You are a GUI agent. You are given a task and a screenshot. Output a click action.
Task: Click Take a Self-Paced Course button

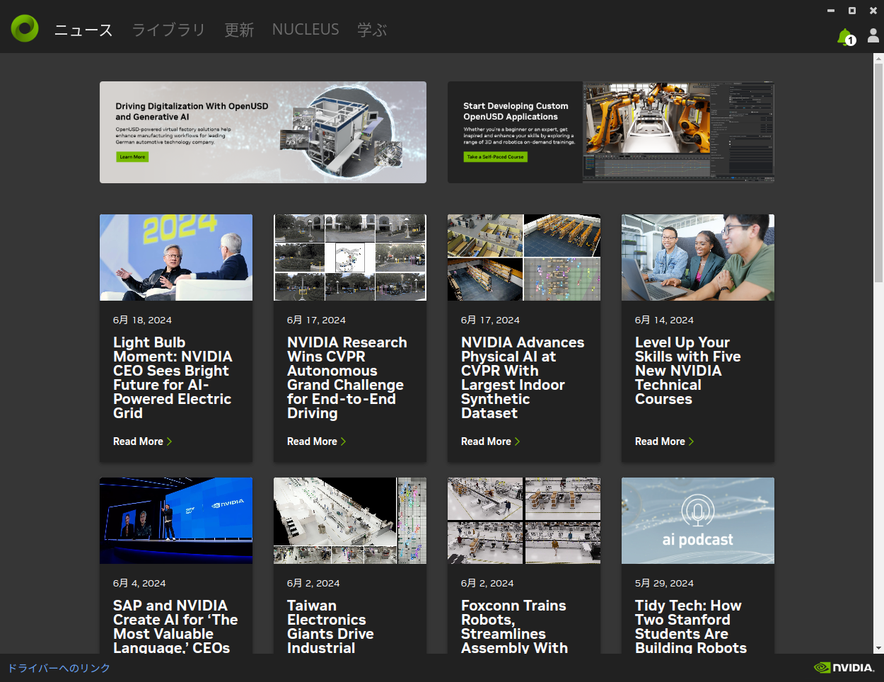click(496, 157)
